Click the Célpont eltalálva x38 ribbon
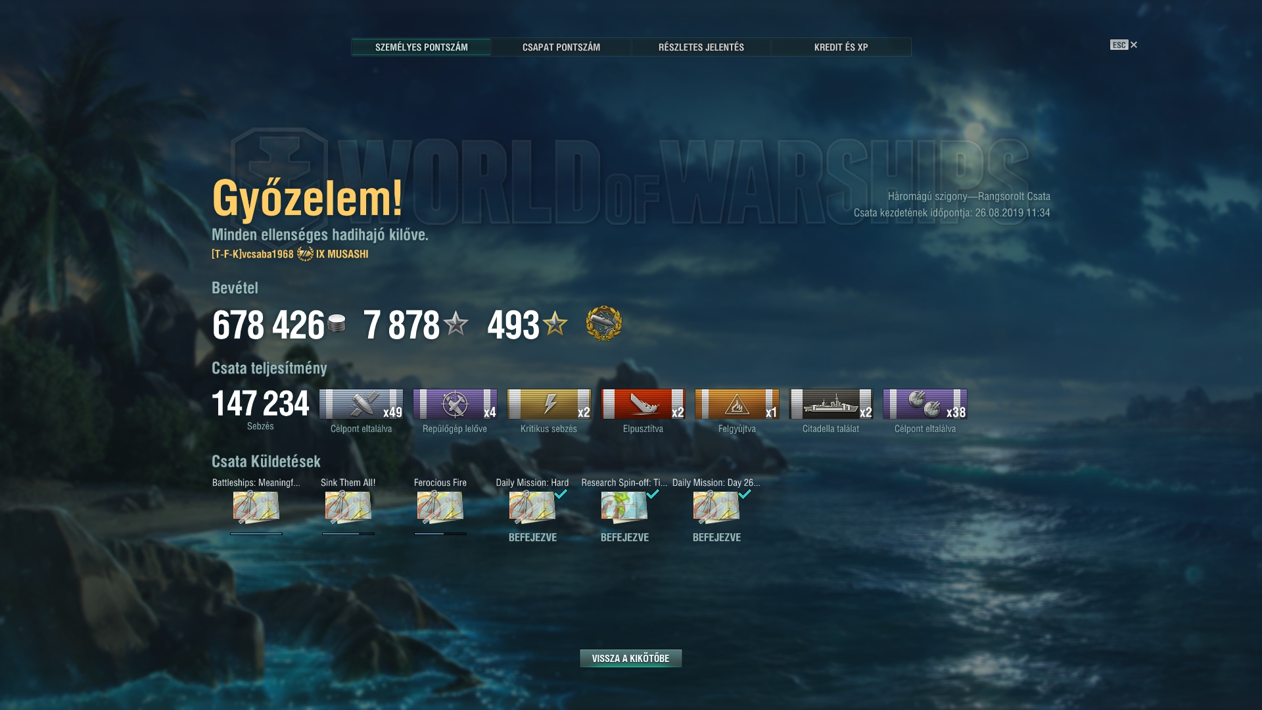1262x710 pixels. (x=925, y=404)
